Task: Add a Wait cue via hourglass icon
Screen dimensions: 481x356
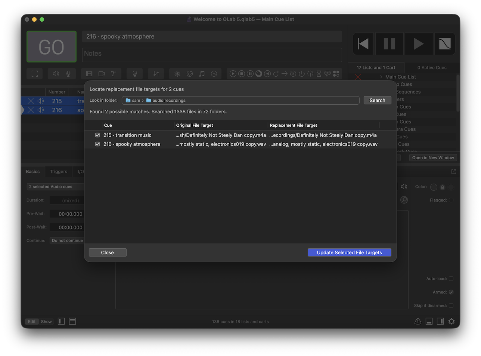Action: (319, 74)
